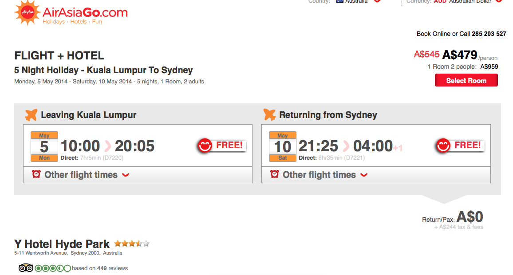Click the hotel star rating

pyautogui.click(x=131, y=244)
